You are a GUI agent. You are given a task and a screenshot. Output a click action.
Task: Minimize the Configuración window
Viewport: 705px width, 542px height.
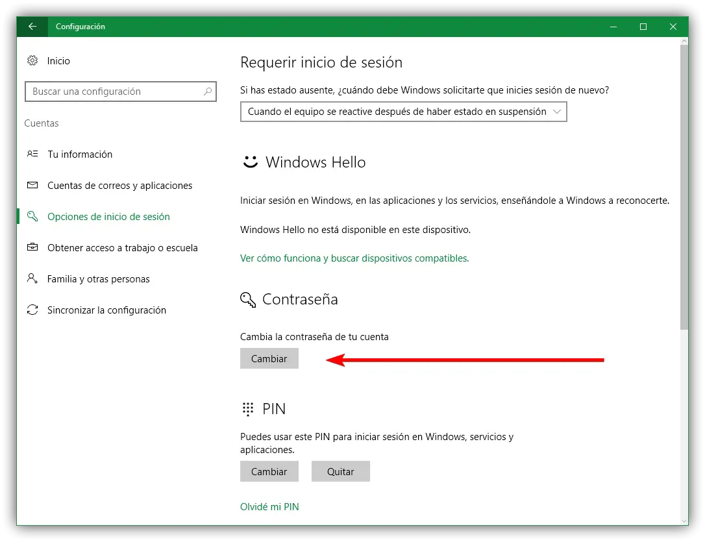pos(613,27)
